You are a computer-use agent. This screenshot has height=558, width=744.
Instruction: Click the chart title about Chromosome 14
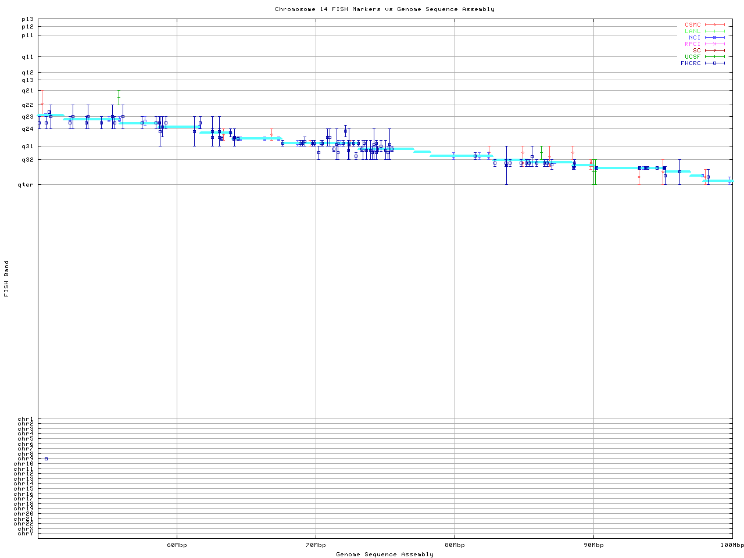pyautogui.click(x=384, y=9)
